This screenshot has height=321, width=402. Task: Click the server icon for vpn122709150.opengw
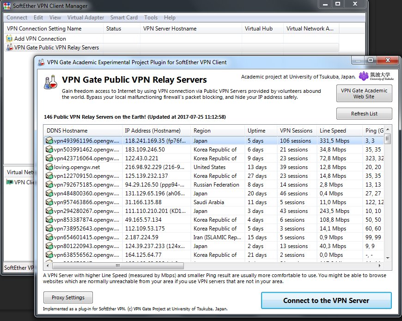tap(49, 176)
